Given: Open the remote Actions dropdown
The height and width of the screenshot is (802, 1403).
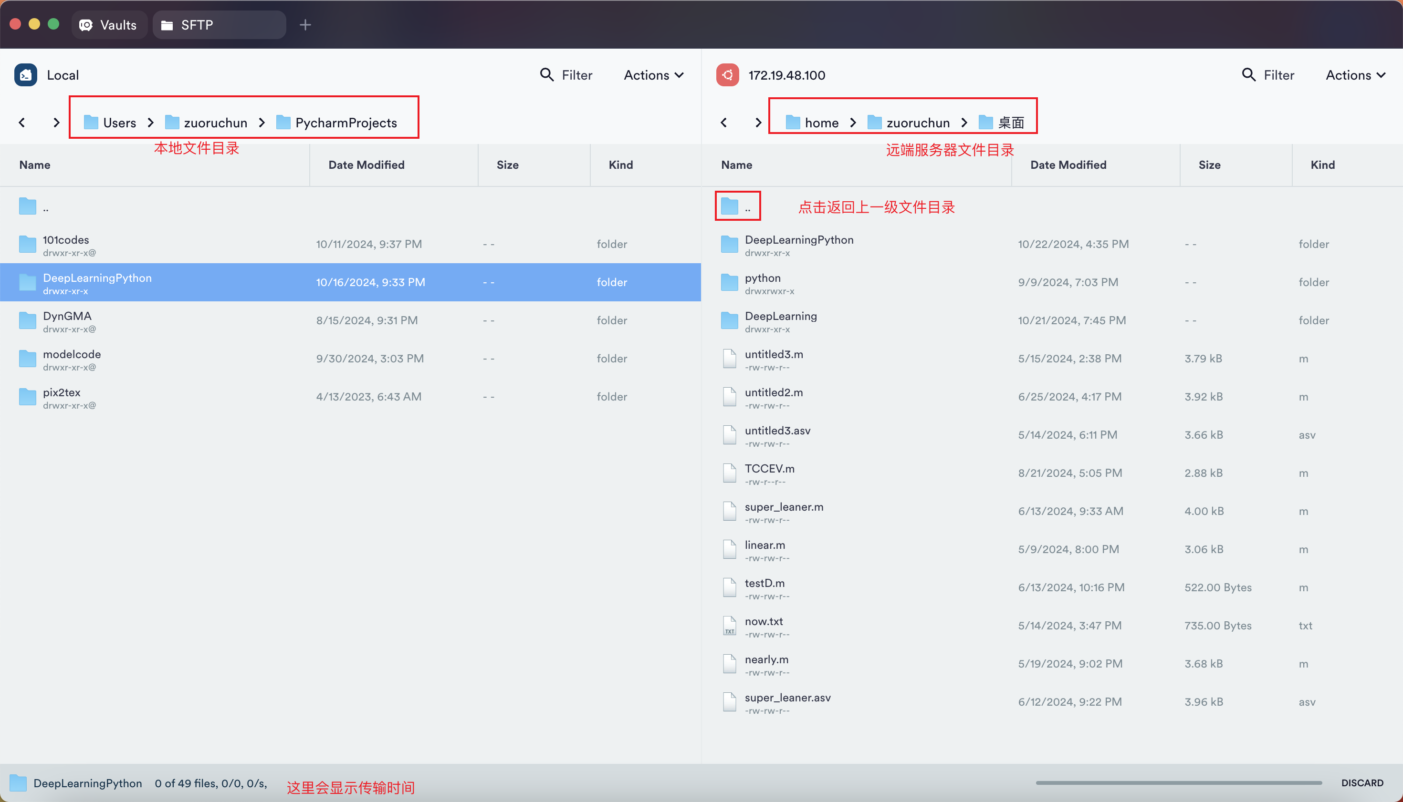Looking at the screenshot, I should 1355,75.
